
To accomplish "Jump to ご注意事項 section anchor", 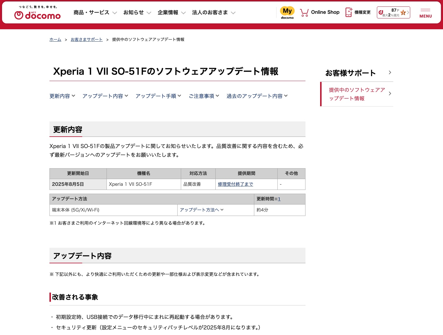I will tap(204, 96).
